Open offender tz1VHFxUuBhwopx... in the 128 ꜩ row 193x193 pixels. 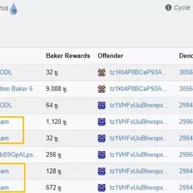point(139,171)
